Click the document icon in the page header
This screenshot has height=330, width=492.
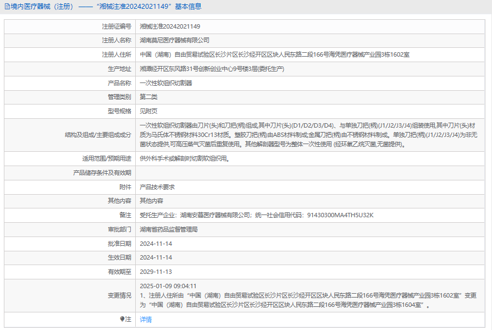[x=7, y=7]
